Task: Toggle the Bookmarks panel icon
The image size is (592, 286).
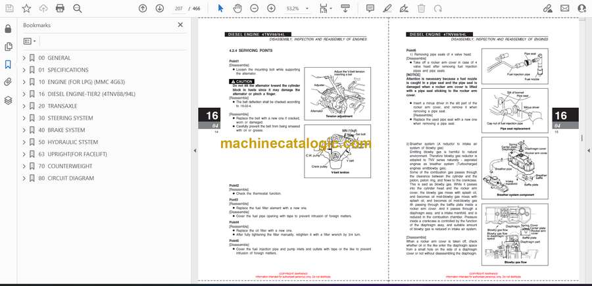Action: pos(9,64)
